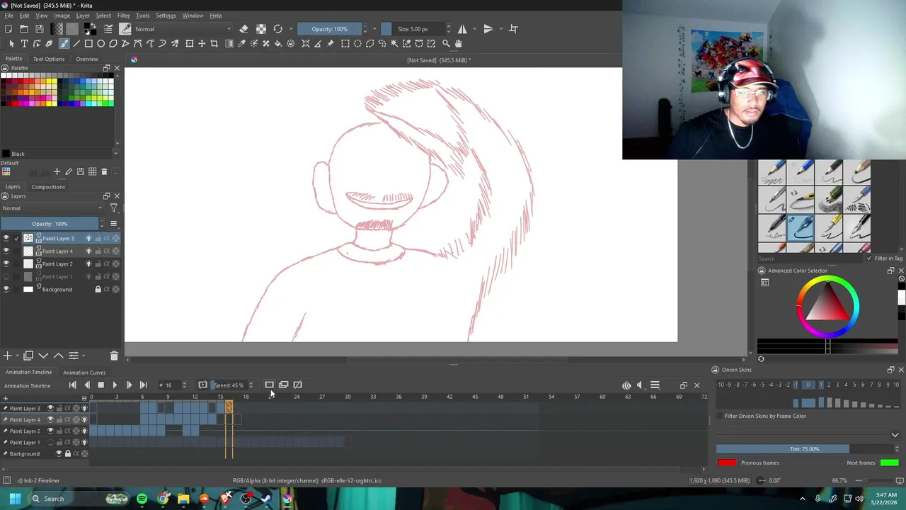
Task: Stop animation playback
Action: (x=101, y=385)
